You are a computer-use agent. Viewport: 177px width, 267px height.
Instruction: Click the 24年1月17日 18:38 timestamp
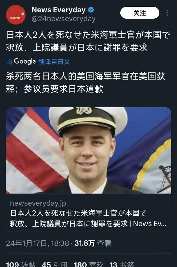pyautogui.click(x=38, y=243)
